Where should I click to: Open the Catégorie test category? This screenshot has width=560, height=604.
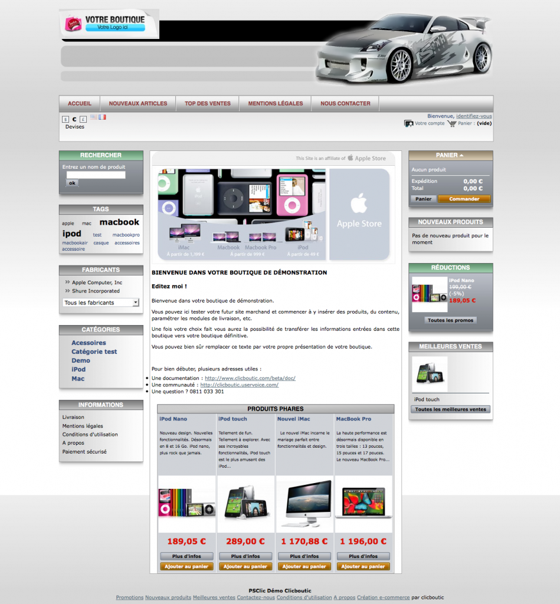[x=94, y=352]
